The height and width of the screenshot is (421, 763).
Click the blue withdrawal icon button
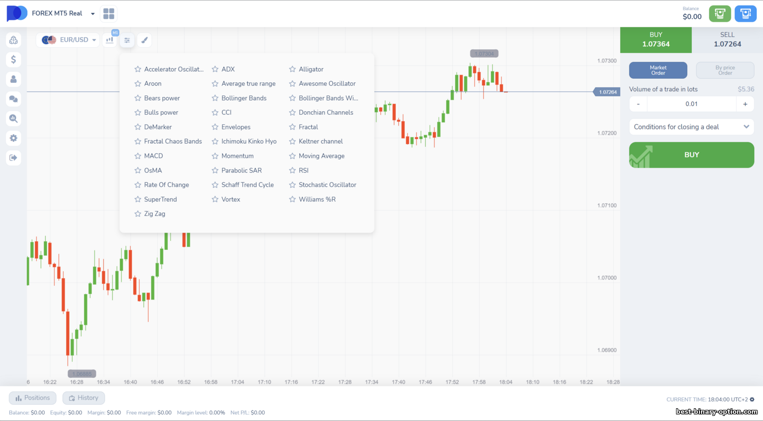pos(745,14)
